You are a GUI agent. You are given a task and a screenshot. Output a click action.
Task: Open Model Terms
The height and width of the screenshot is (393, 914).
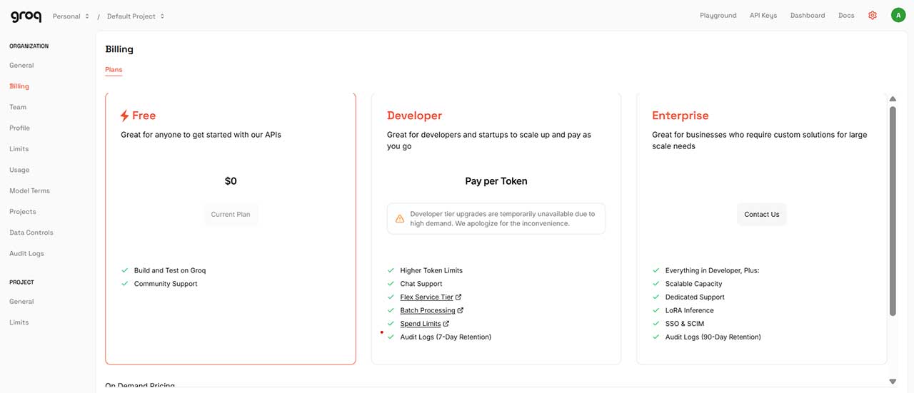(x=29, y=191)
